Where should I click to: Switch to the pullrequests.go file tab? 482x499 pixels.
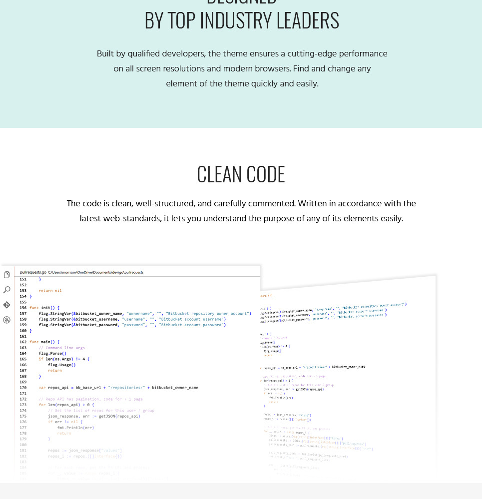[33, 272]
